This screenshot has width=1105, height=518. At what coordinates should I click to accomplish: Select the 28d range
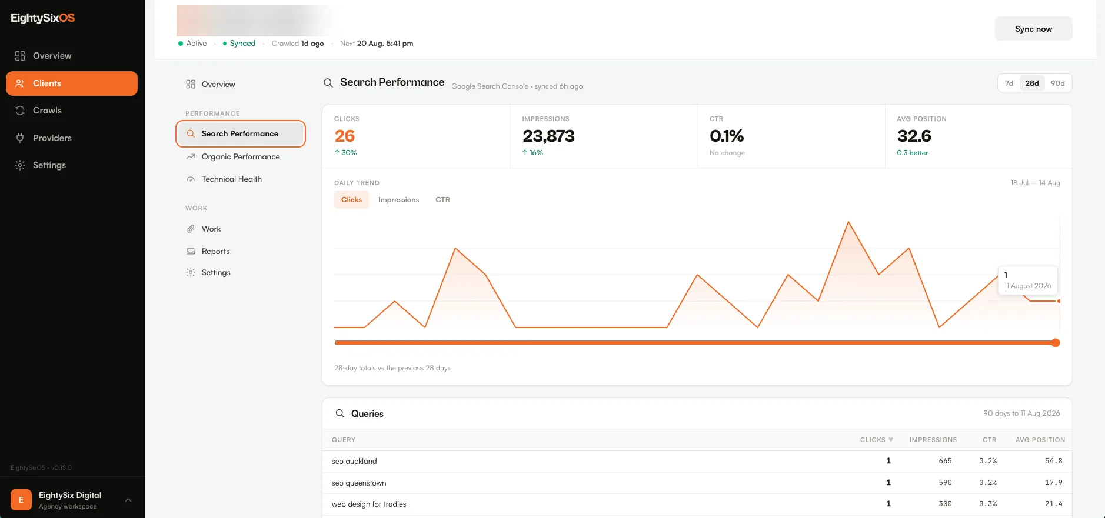click(1031, 83)
